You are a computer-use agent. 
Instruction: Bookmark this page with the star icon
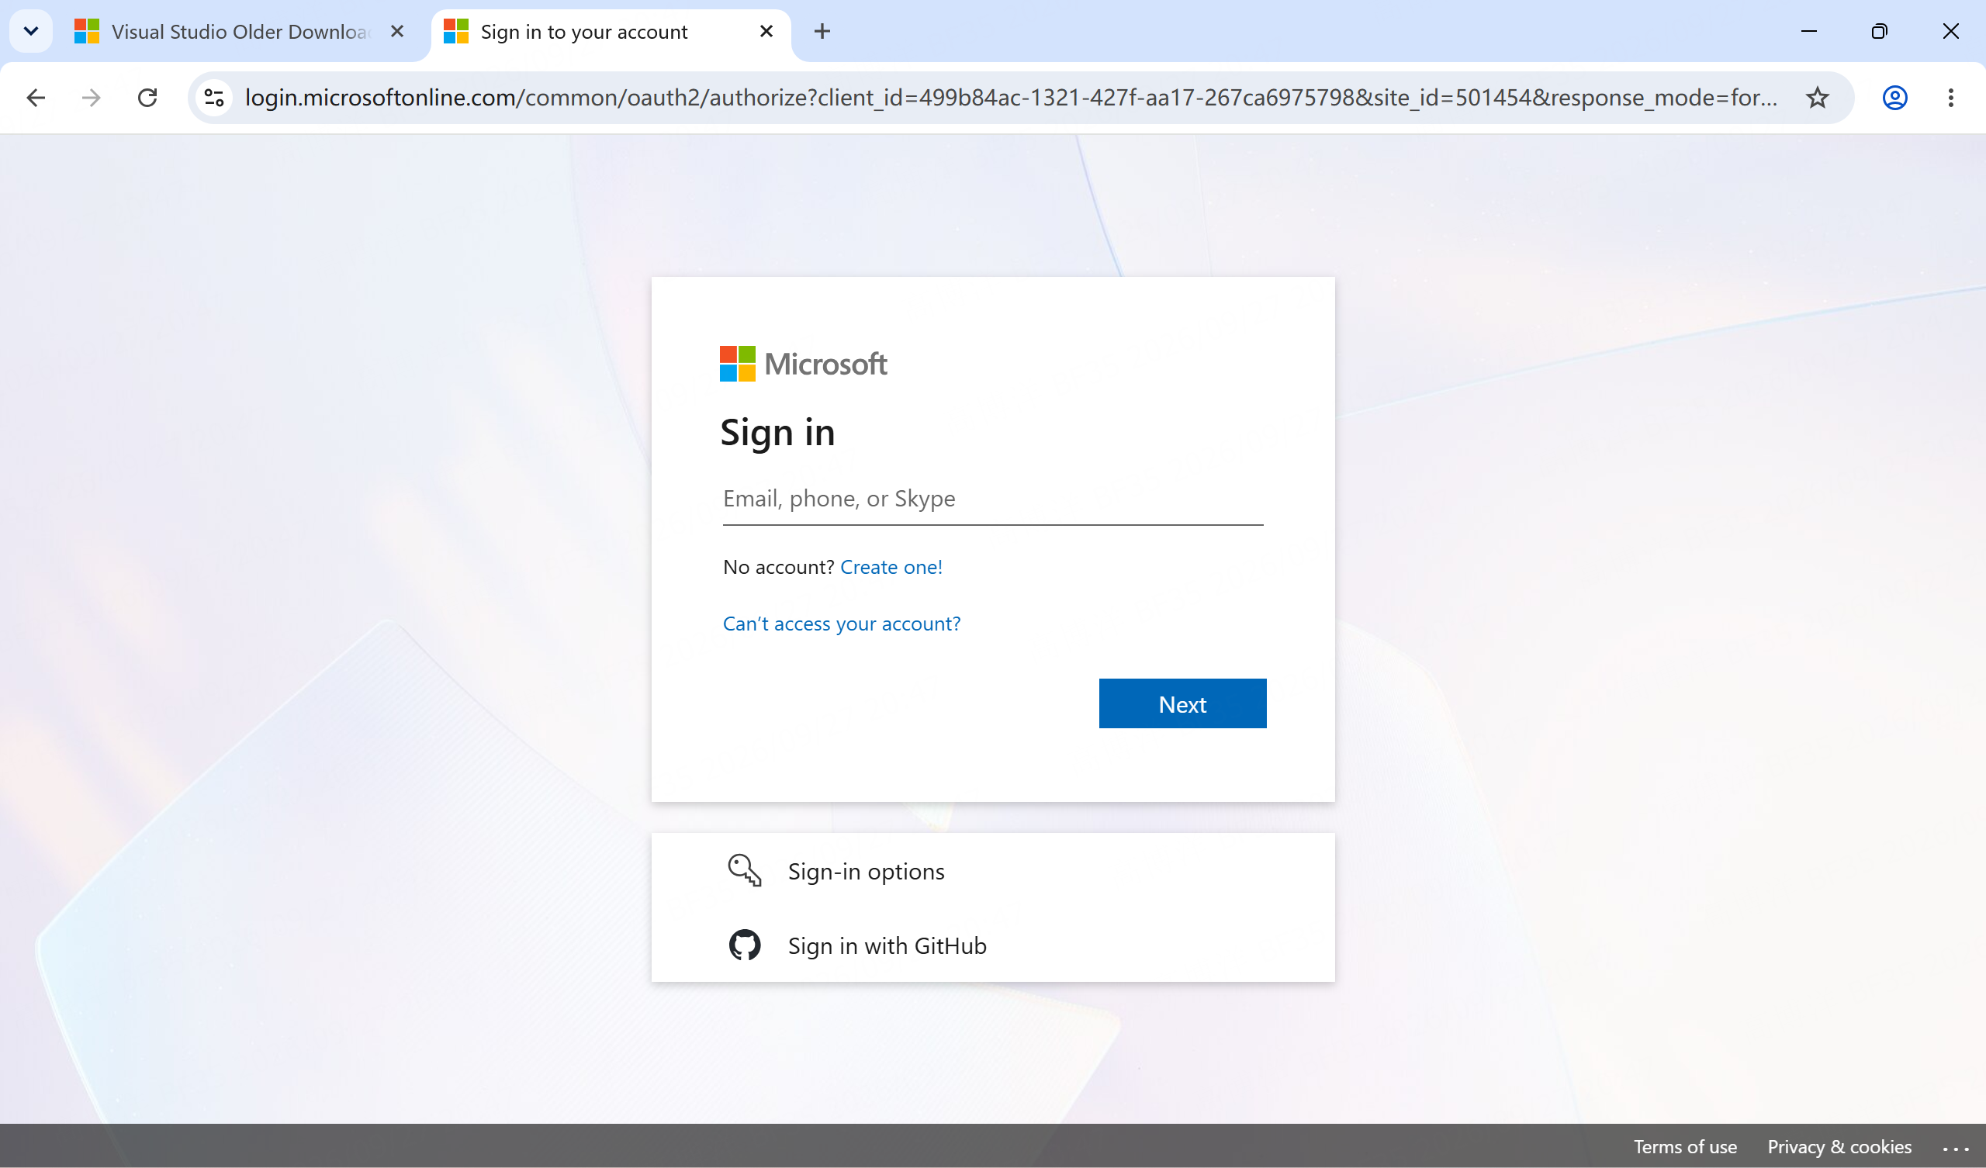[x=1818, y=98]
